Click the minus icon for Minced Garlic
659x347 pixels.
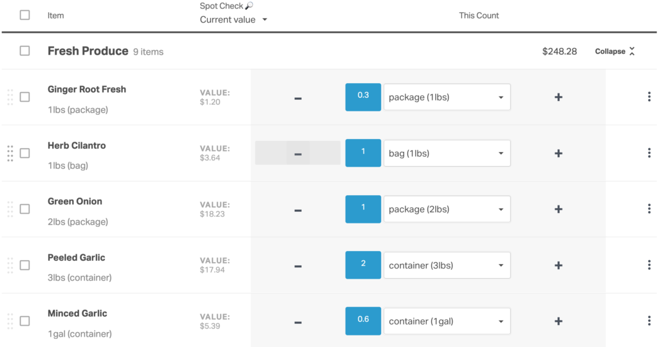298,322
